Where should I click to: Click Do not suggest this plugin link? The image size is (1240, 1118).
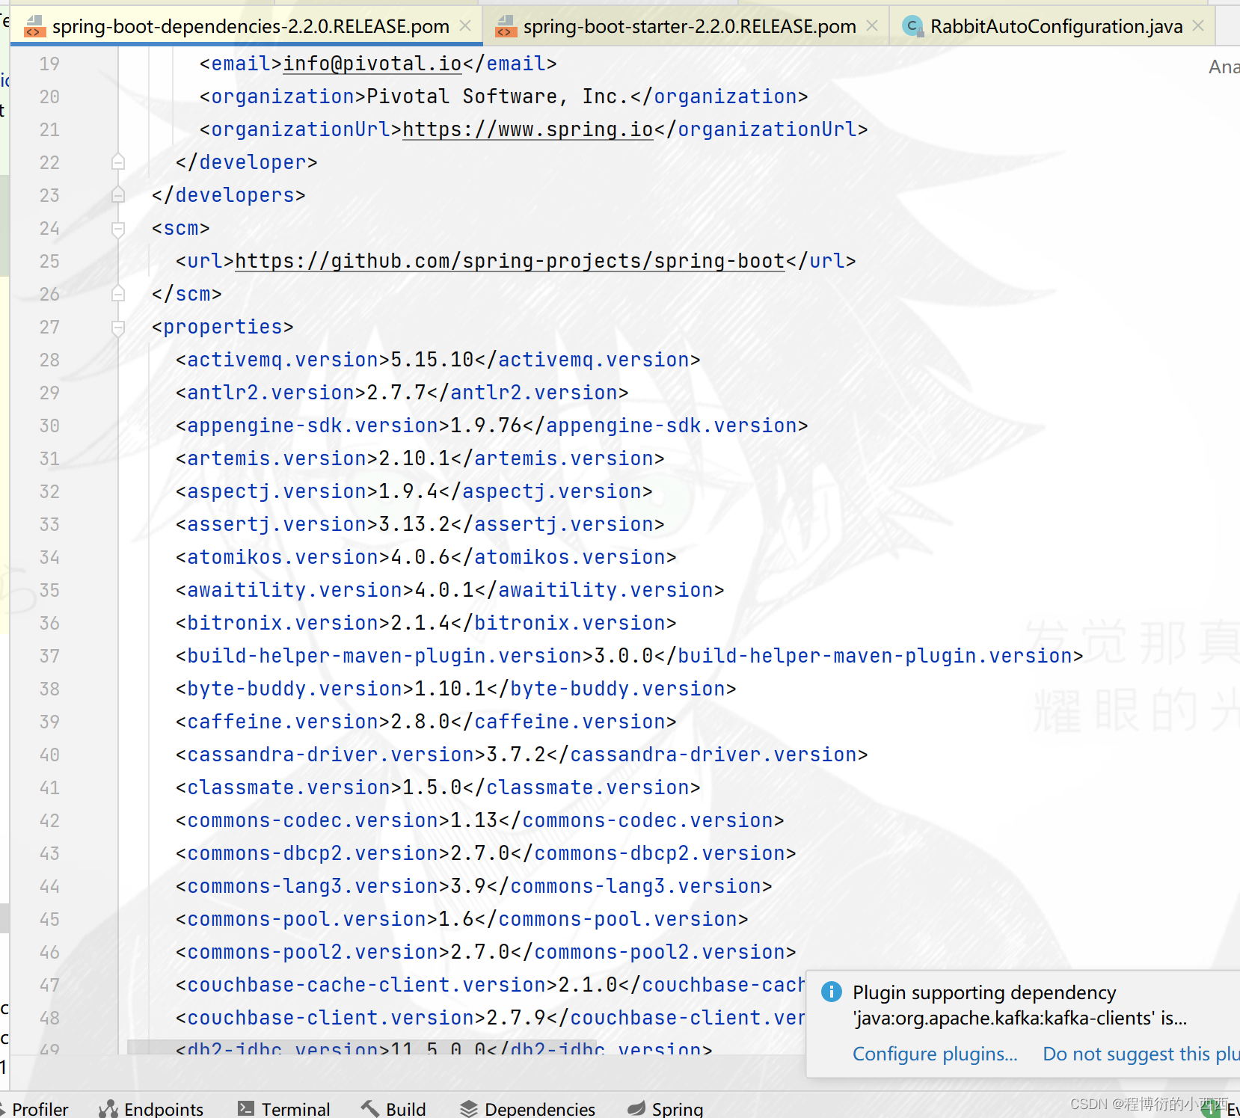coord(1141,1054)
